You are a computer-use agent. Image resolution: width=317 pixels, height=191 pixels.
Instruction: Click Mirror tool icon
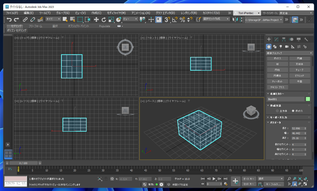click(235, 19)
